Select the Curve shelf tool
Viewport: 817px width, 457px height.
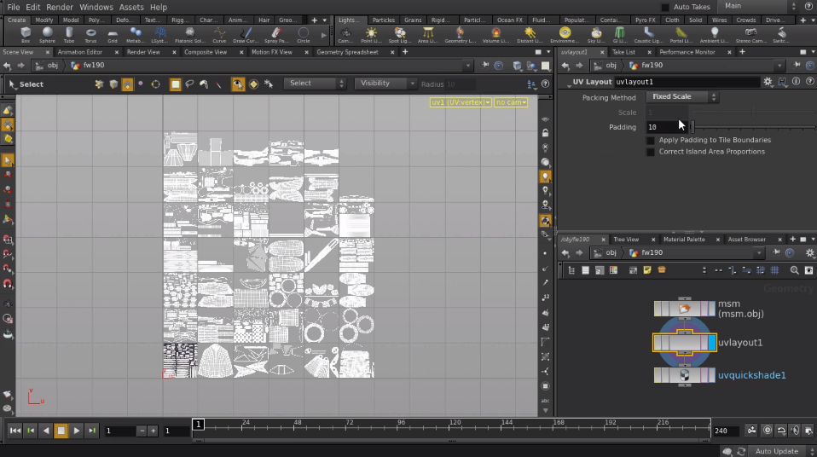pyautogui.click(x=219, y=35)
